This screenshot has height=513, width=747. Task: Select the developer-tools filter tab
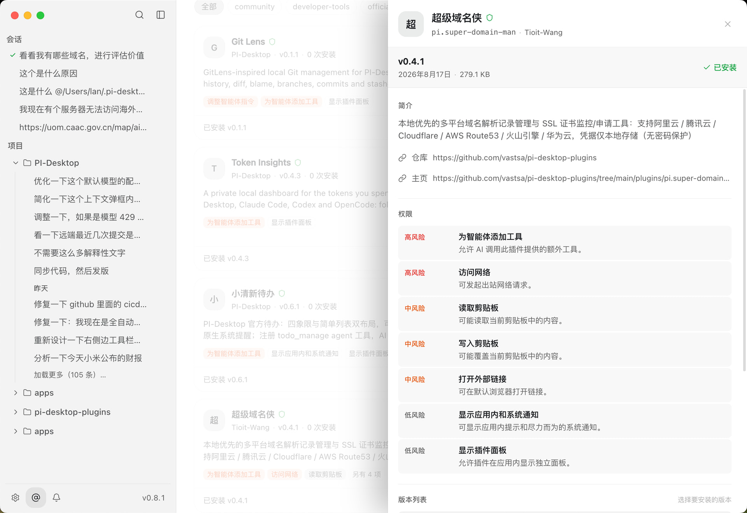click(x=321, y=7)
